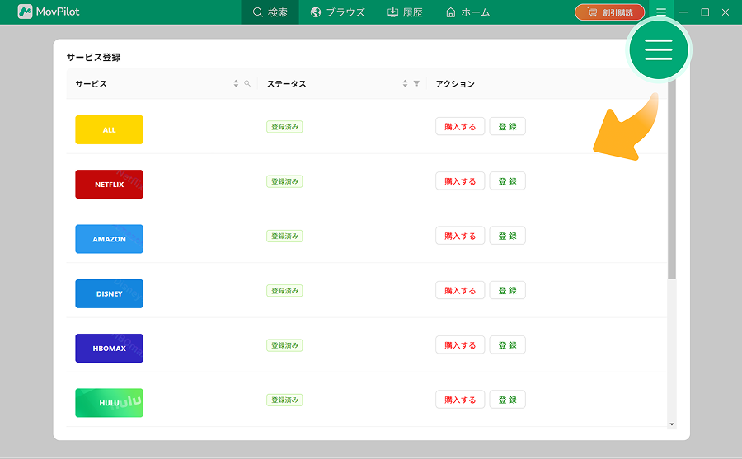Select the NETFLIX service badge
The width and height of the screenshot is (742, 459).
click(x=110, y=184)
